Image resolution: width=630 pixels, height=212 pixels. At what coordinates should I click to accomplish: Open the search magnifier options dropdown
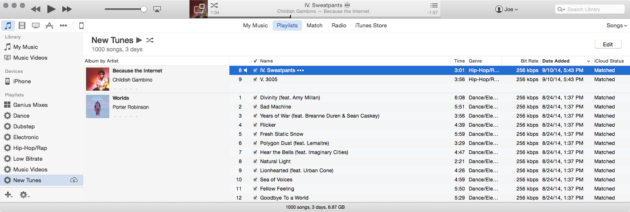[561, 9]
